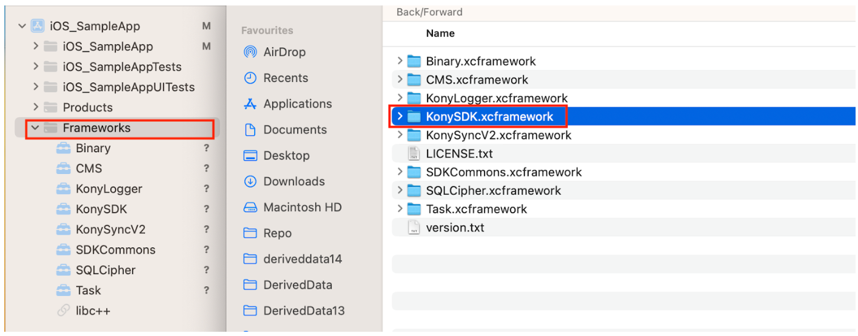This screenshot has height=336, width=858.
Task: Click the AirDrop sidebar icon
Action: 250,52
